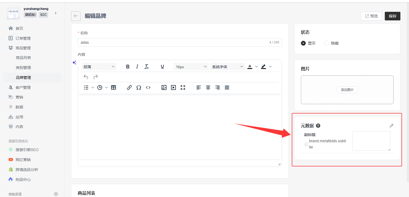The image size is (409, 197).
Task: Copy the brand.metafields.subtitle key
Action: (307, 144)
